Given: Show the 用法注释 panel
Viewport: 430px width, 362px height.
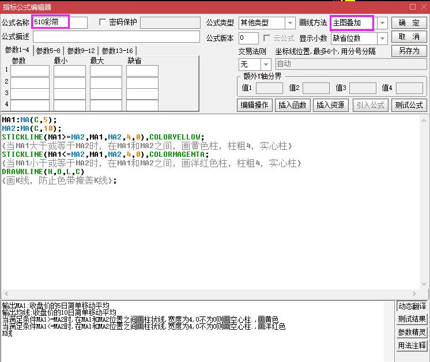Looking at the screenshot, I should click(x=412, y=345).
